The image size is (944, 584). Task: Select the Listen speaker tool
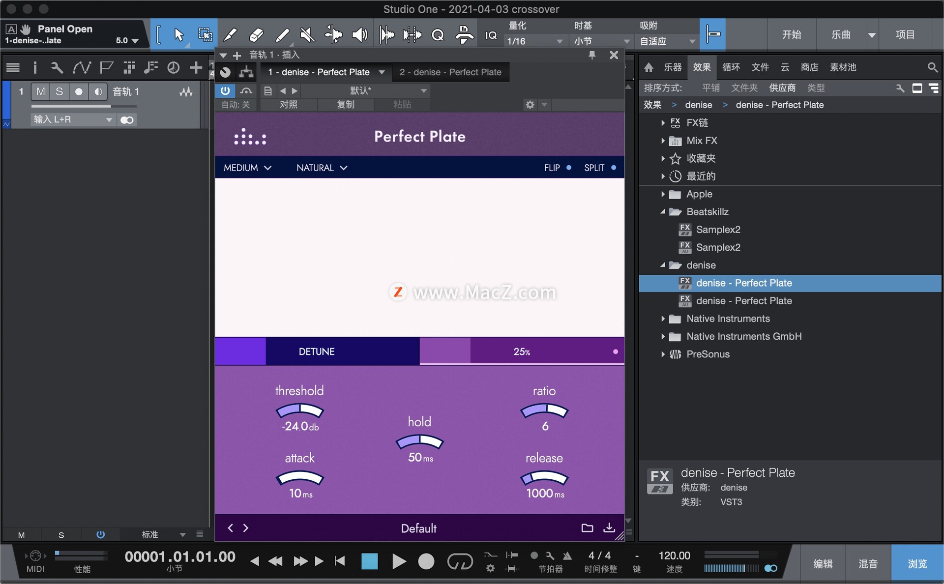pos(360,34)
